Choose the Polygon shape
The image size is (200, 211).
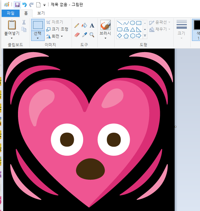(x=126, y=29)
